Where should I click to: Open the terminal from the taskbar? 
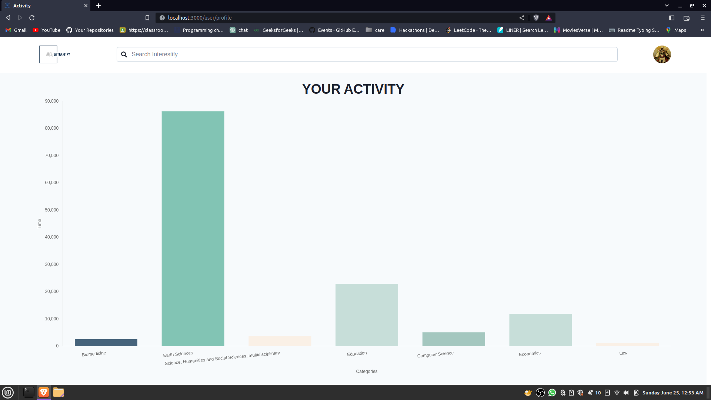(x=29, y=392)
